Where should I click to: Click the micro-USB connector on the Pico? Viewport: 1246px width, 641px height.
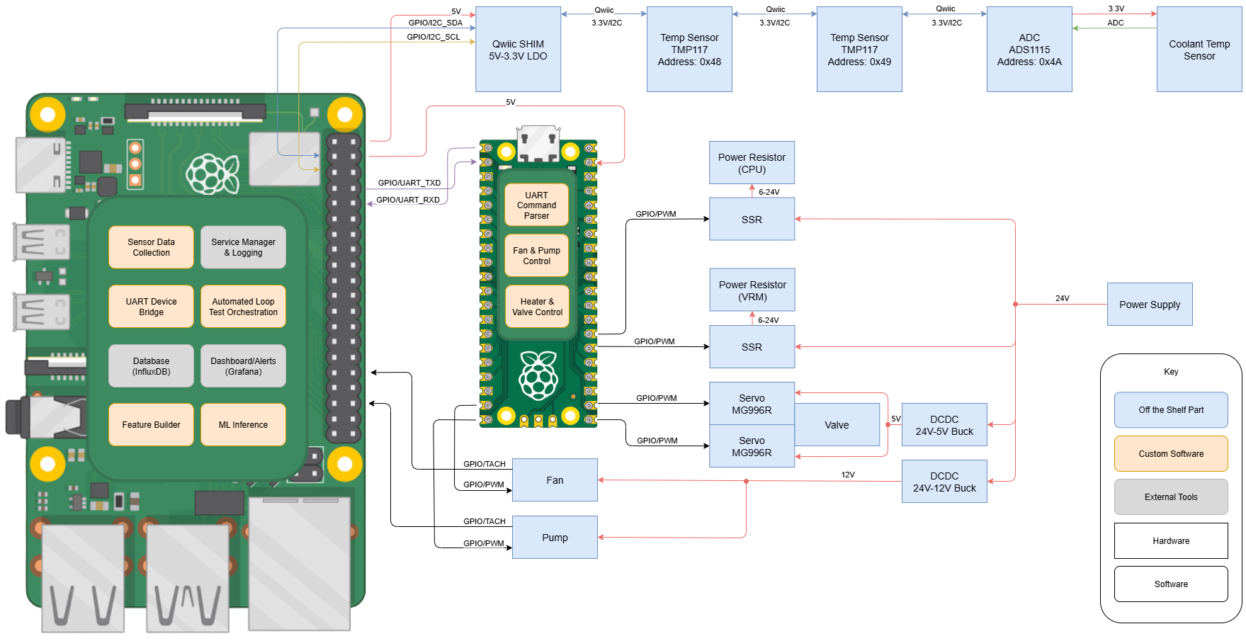coord(538,142)
